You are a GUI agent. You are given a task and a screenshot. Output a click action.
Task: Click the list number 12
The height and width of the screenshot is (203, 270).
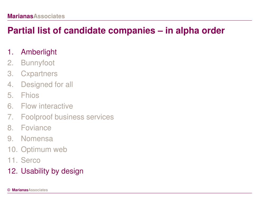pyautogui.click(x=13, y=171)
